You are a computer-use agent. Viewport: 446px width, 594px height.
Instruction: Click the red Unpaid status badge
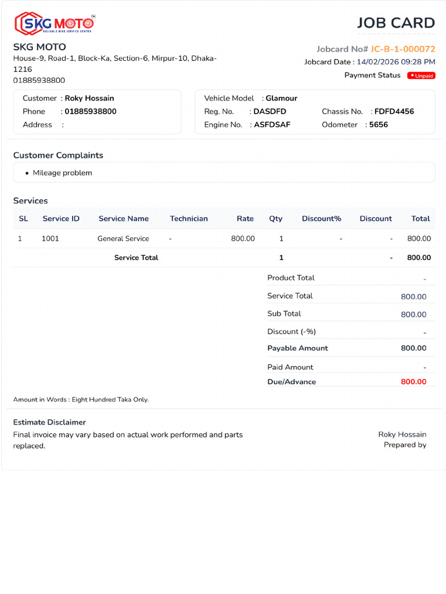pos(421,76)
